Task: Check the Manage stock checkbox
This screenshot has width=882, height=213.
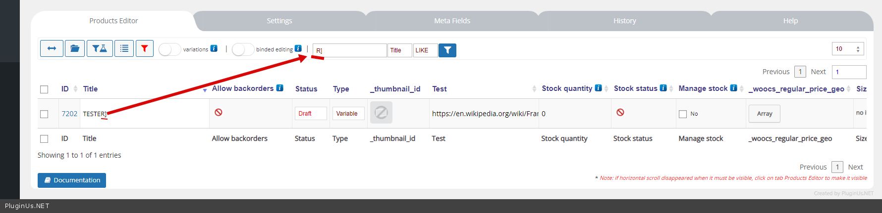Action: pos(683,114)
